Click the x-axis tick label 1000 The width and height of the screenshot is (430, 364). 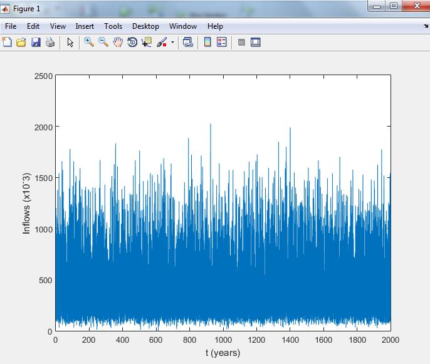click(x=223, y=340)
